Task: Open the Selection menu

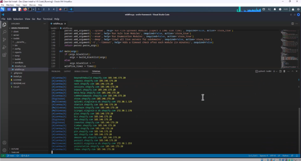Action: 18,19
